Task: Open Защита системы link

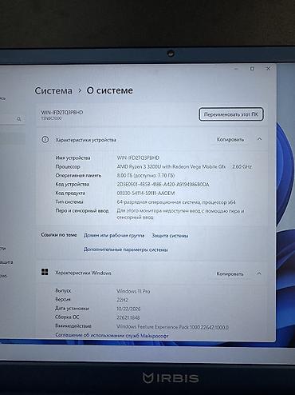Action: pos(170,236)
